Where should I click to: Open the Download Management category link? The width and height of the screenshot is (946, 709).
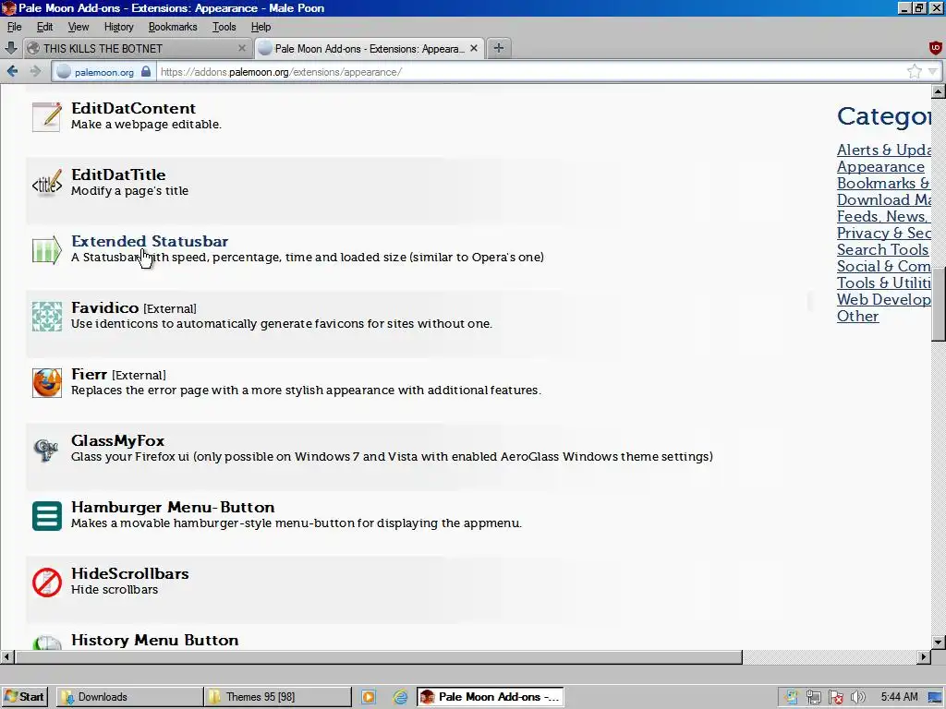coord(884,200)
